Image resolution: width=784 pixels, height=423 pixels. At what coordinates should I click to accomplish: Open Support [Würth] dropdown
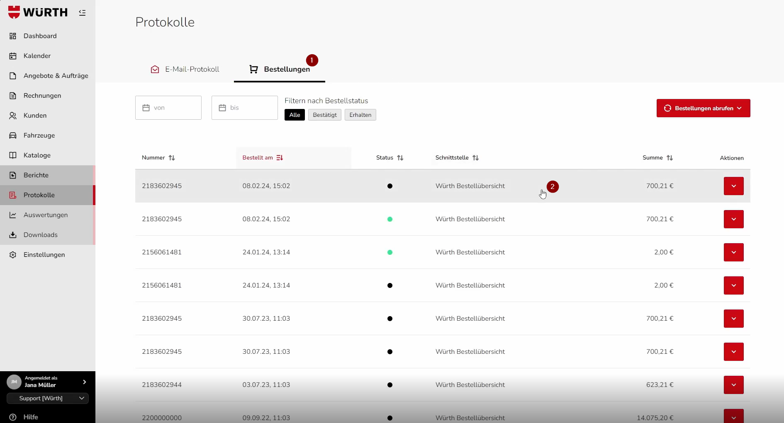[x=48, y=399]
